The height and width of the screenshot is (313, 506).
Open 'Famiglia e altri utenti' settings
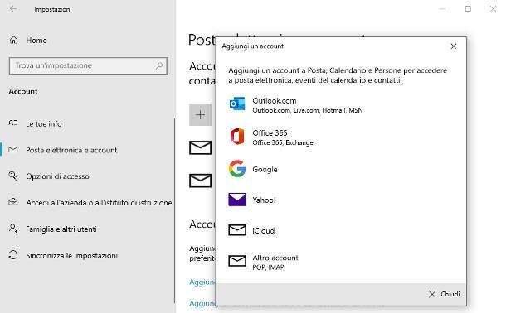[x=61, y=229]
